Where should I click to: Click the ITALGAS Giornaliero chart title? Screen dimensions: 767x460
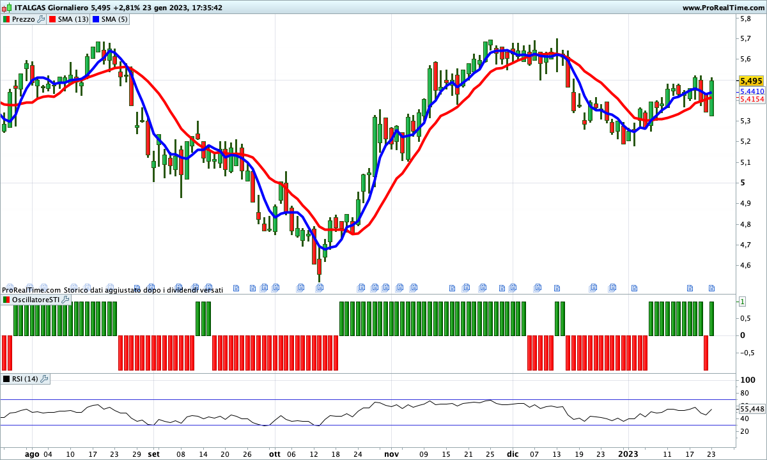coord(51,8)
